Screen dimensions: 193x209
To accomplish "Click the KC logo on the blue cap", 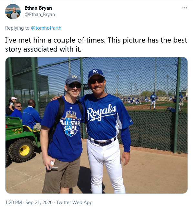I will (95, 71).
